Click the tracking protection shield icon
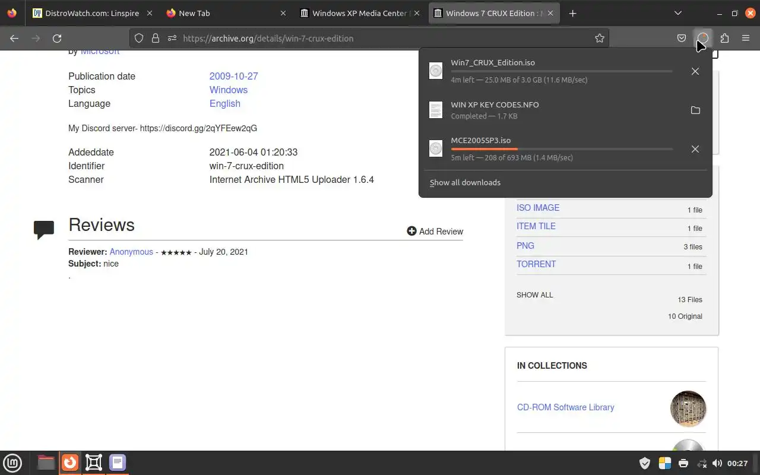Image resolution: width=760 pixels, height=475 pixels. pos(139,38)
